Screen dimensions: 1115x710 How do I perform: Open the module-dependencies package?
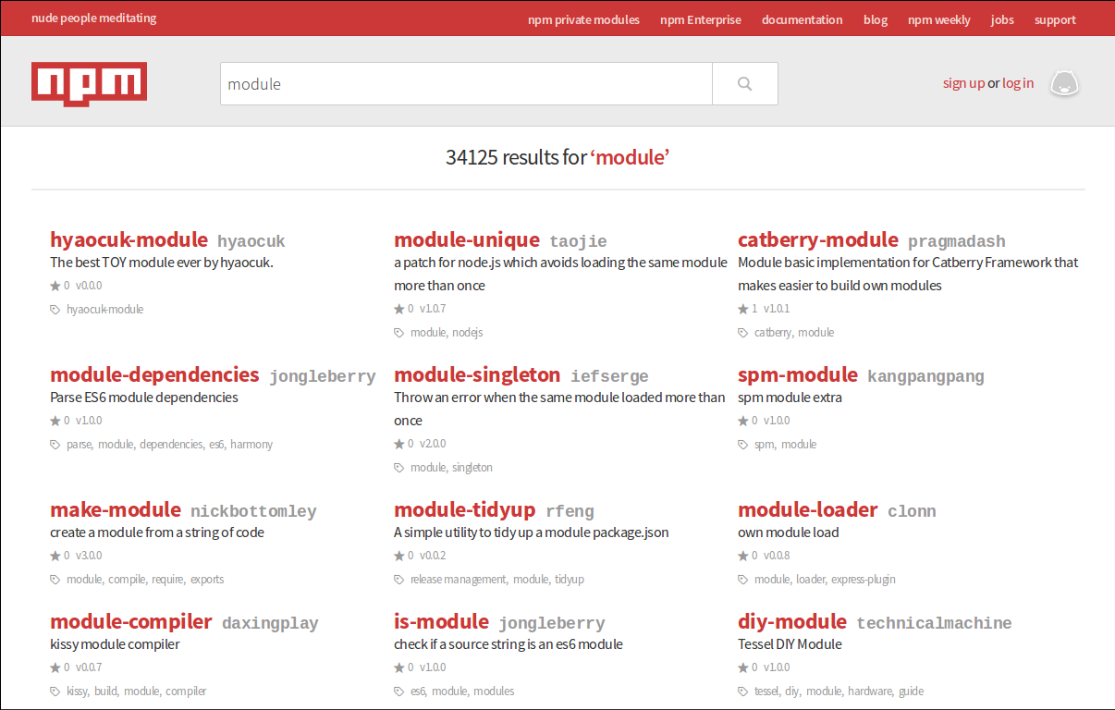154,375
